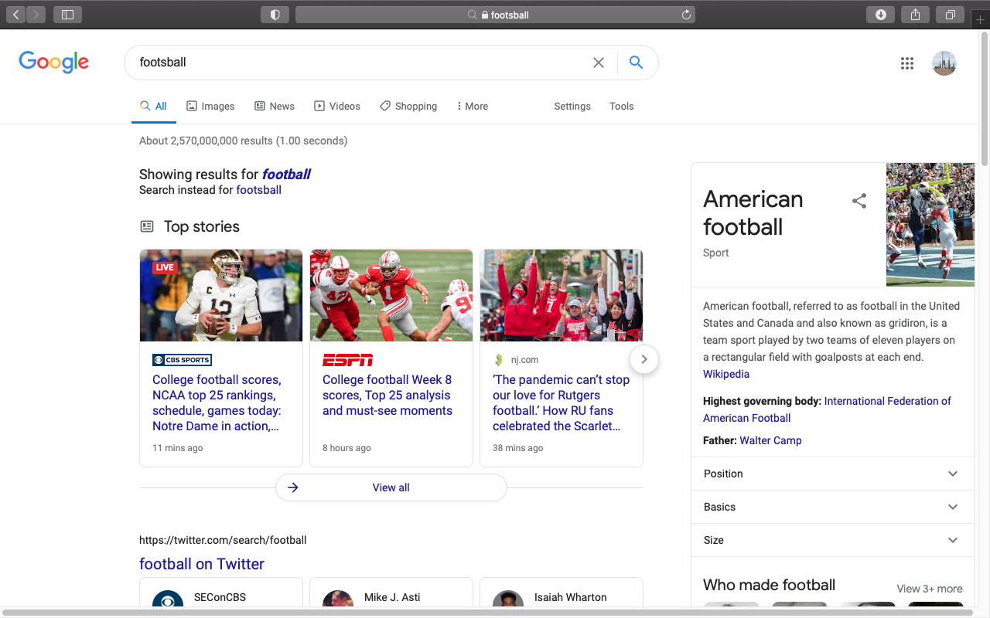Open the search Settings menu

point(572,107)
